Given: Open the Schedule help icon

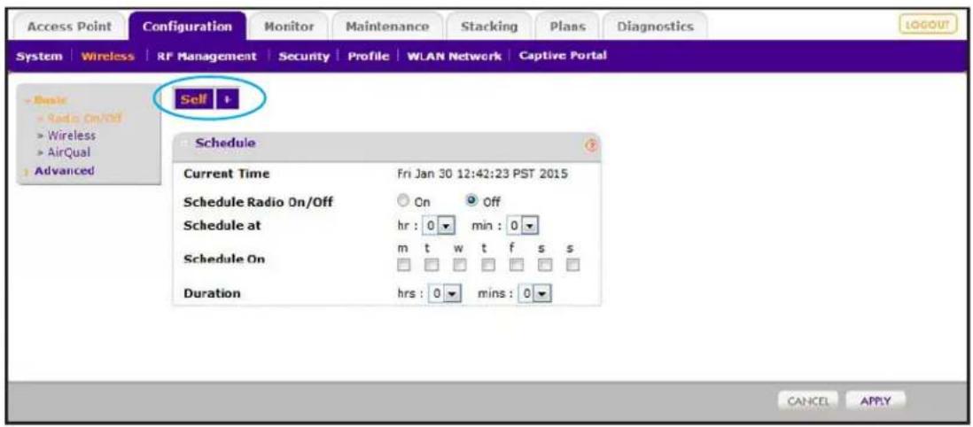Looking at the screenshot, I should (x=590, y=144).
